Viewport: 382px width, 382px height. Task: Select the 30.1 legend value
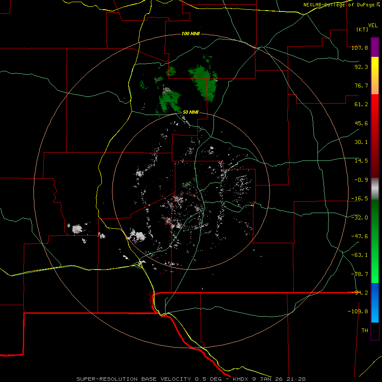361,142
